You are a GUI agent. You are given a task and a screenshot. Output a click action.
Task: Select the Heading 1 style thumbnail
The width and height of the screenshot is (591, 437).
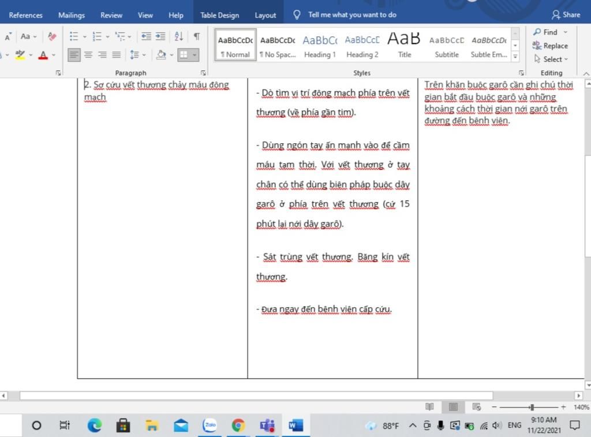coord(320,46)
